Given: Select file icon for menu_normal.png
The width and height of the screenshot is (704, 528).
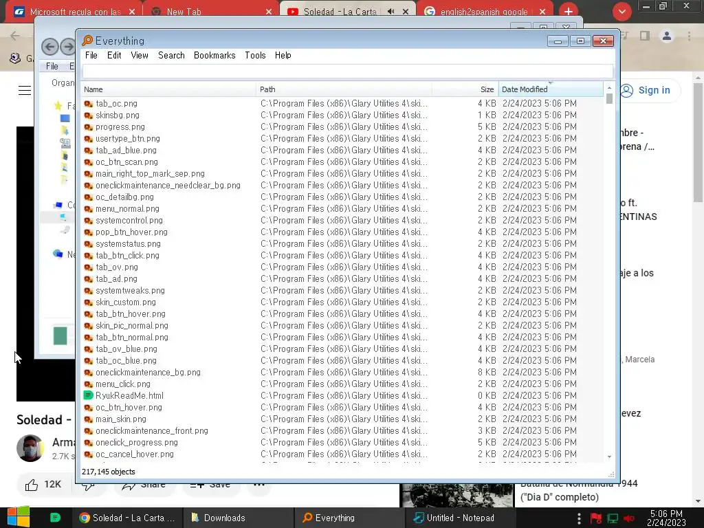Looking at the screenshot, I should (89, 209).
